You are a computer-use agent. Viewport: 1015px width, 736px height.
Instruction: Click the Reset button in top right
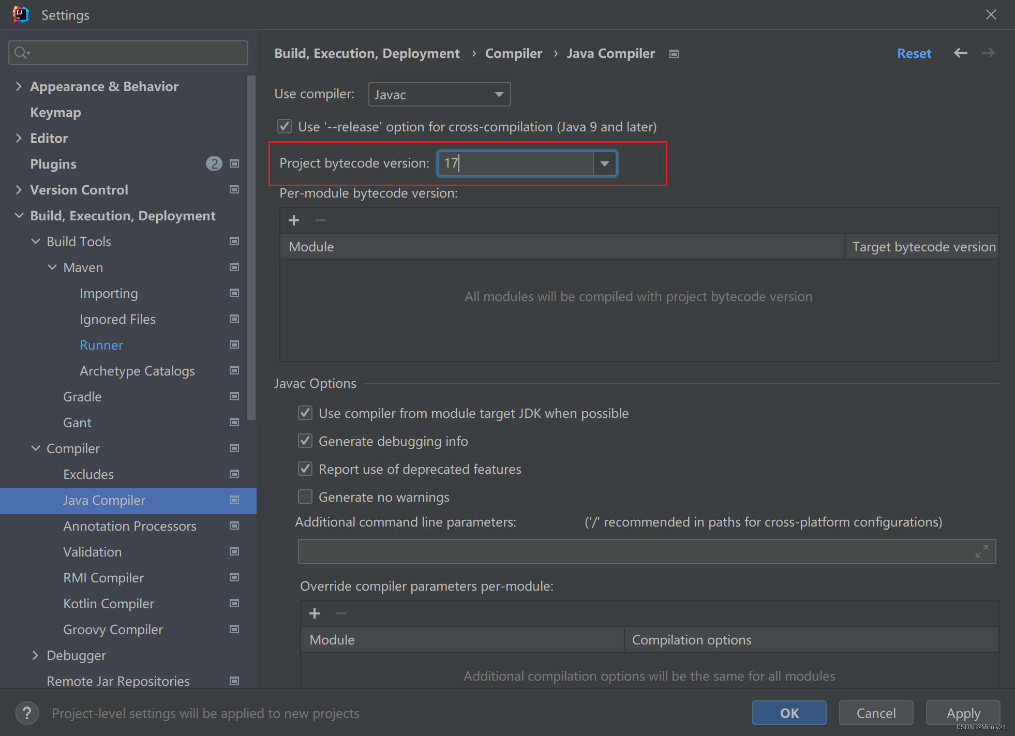tap(913, 54)
